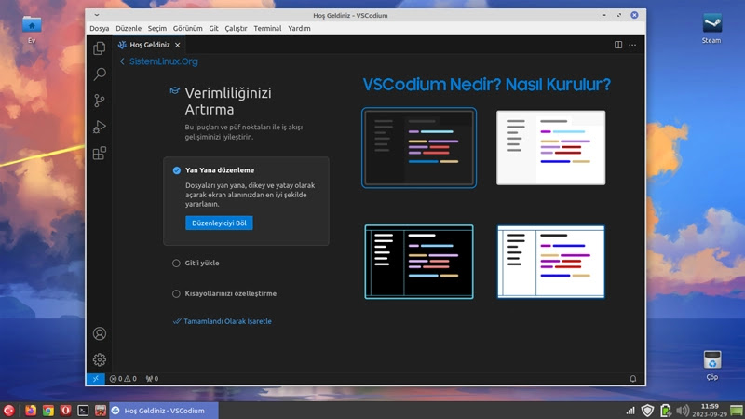Open the notifications bell in status bar
This screenshot has width=745, height=419.
[x=633, y=379]
